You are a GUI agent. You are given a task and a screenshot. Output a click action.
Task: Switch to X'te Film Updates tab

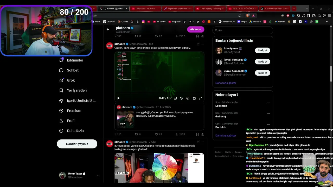pos(275,9)
